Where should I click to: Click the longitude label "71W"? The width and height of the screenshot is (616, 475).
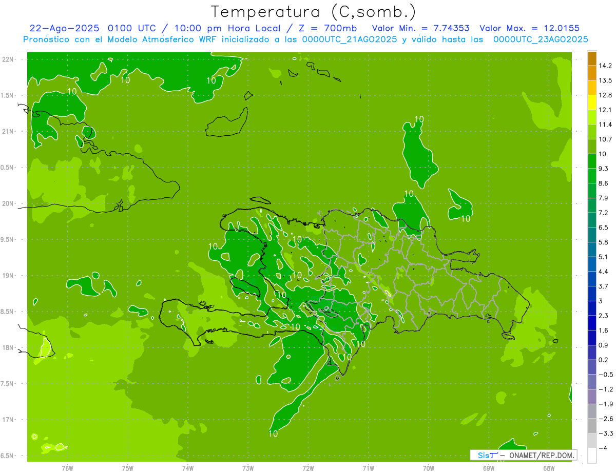coord(368,468)
